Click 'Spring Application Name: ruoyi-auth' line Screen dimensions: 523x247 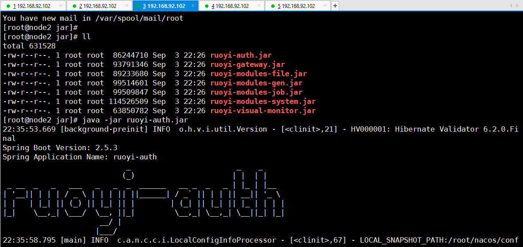tap(80, 156)
